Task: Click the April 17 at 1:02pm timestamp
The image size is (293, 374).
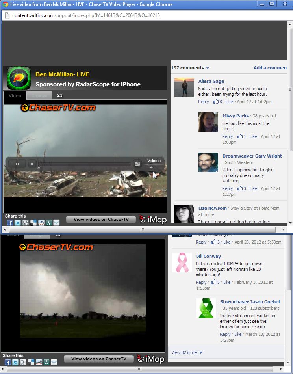Action: pos(254,102)
